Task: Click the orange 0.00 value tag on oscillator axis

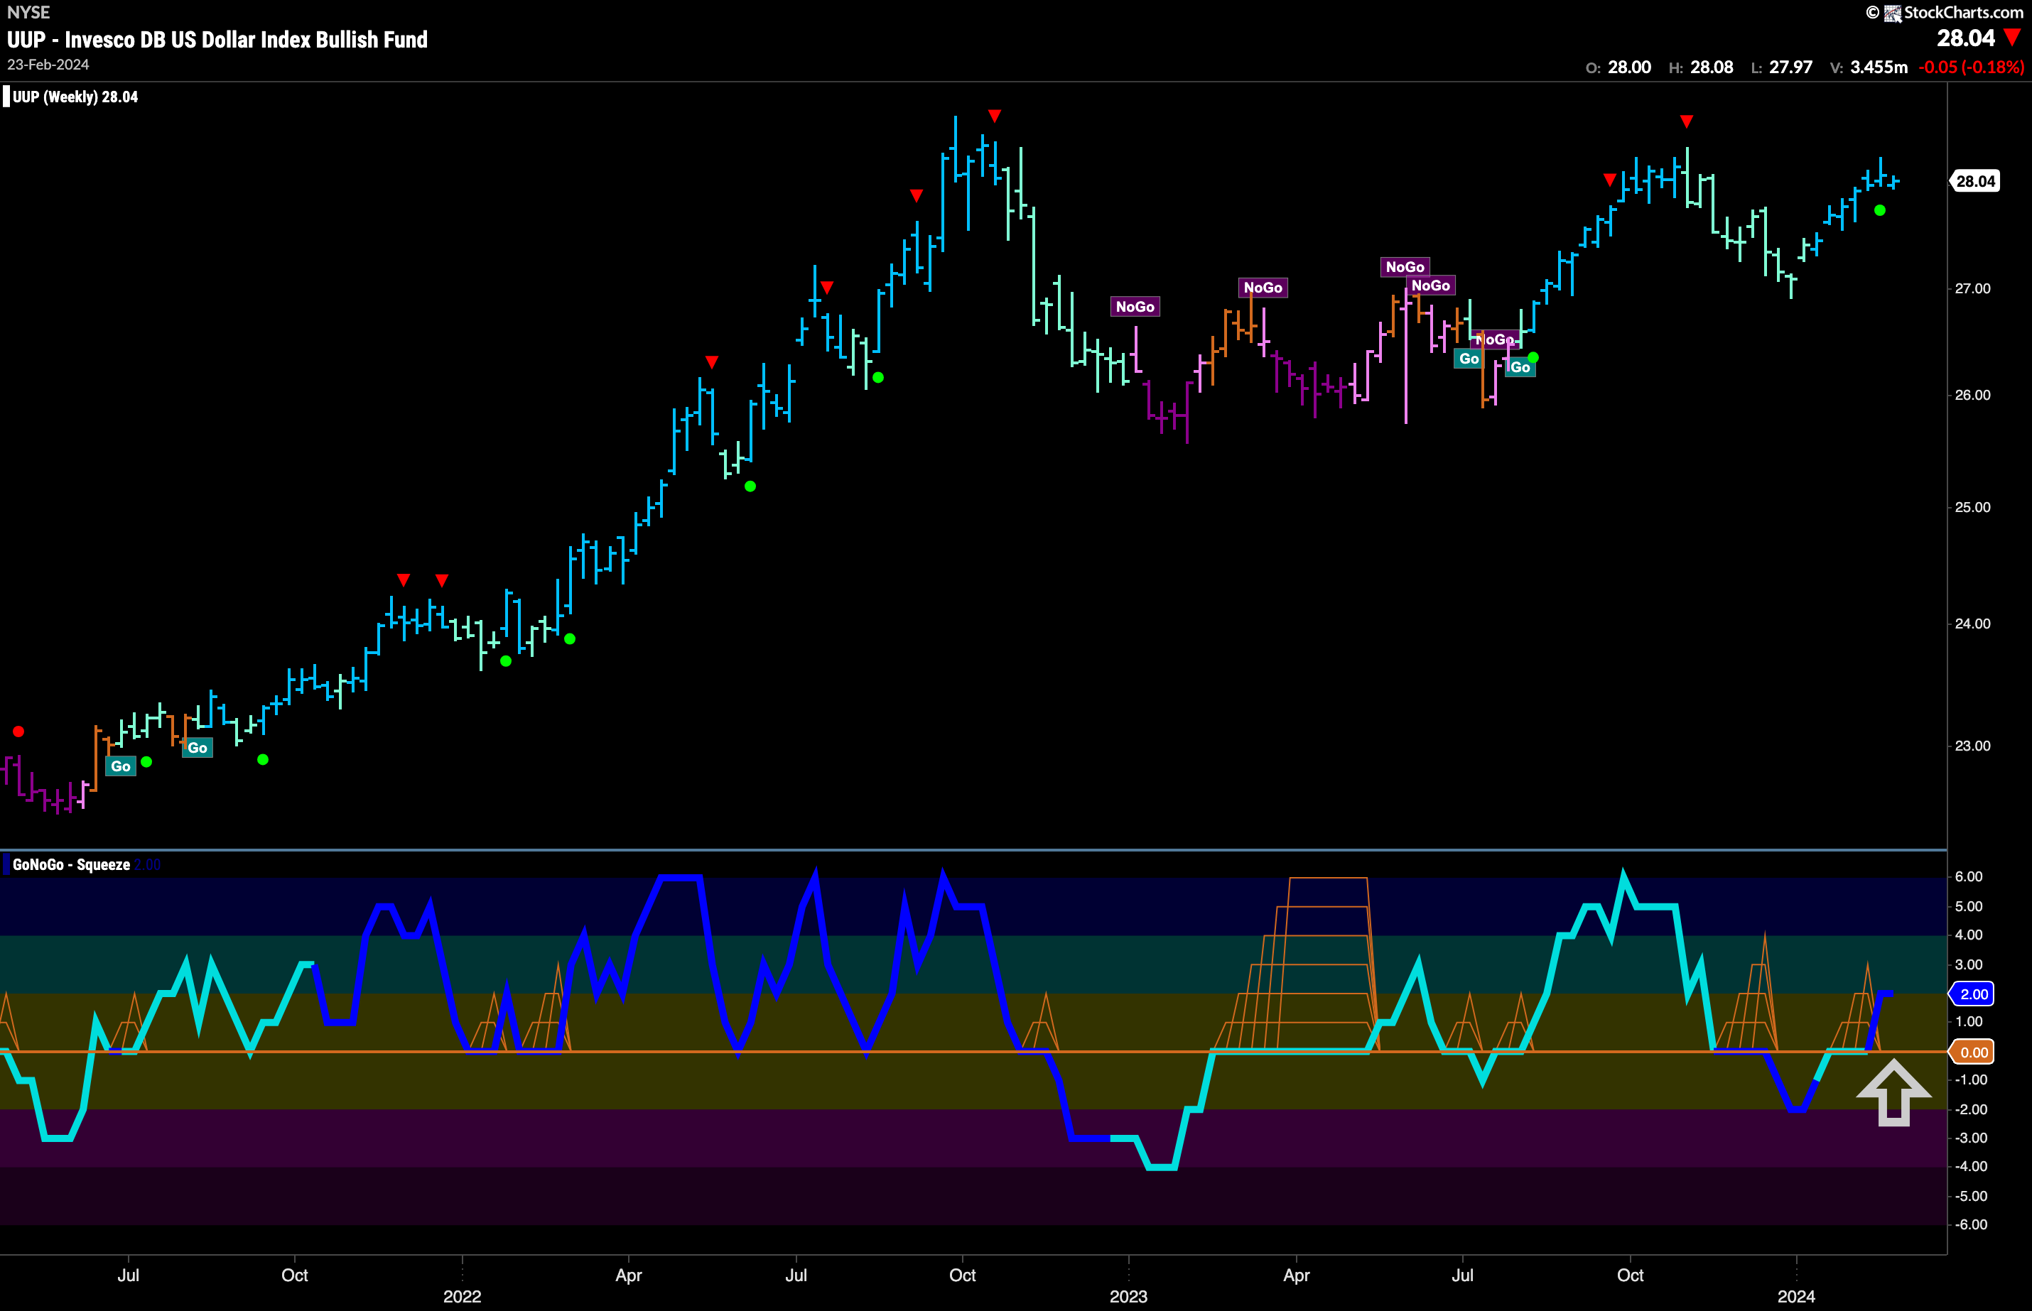Action: (x=1973, y=1052)
